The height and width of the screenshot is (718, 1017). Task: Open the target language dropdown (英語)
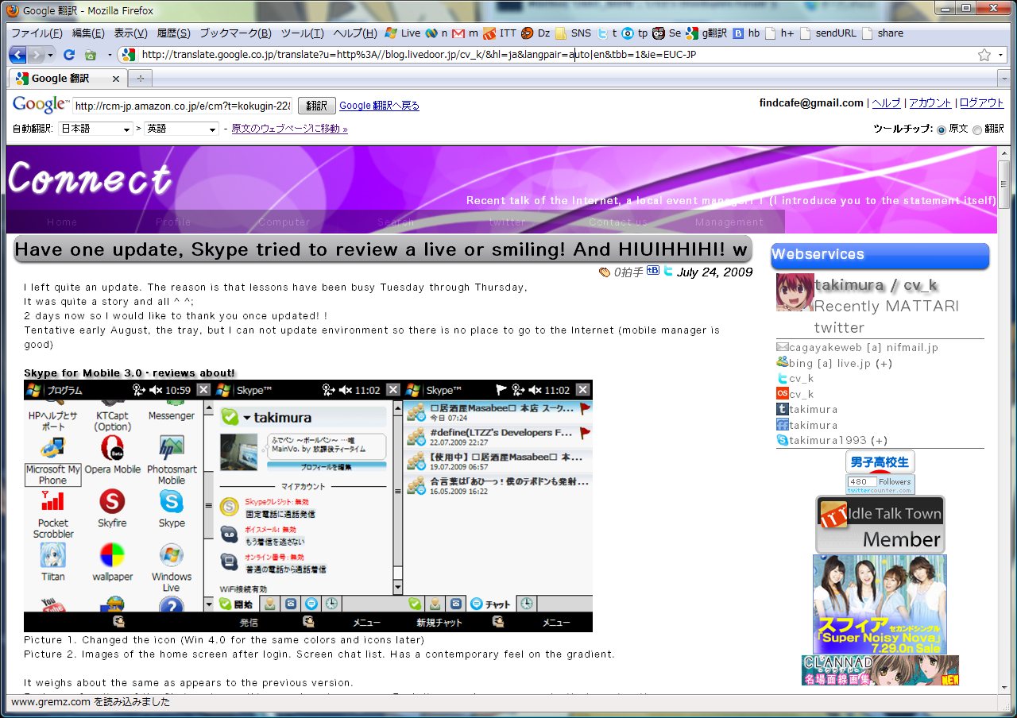click(181, 129)
